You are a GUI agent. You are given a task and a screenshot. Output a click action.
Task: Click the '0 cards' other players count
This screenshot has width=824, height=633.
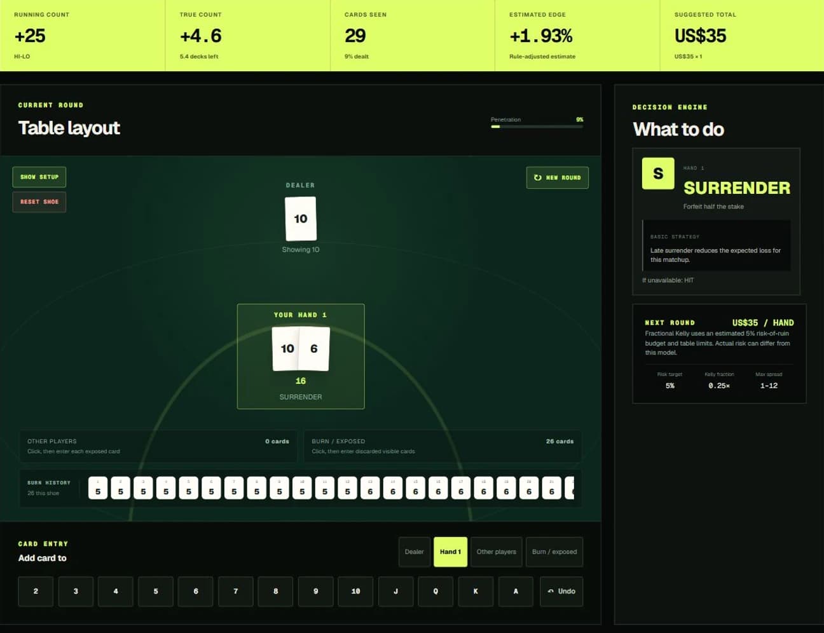coord(277,441)
